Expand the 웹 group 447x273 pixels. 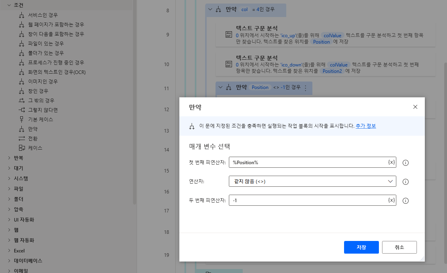click(x=9, y=230)
